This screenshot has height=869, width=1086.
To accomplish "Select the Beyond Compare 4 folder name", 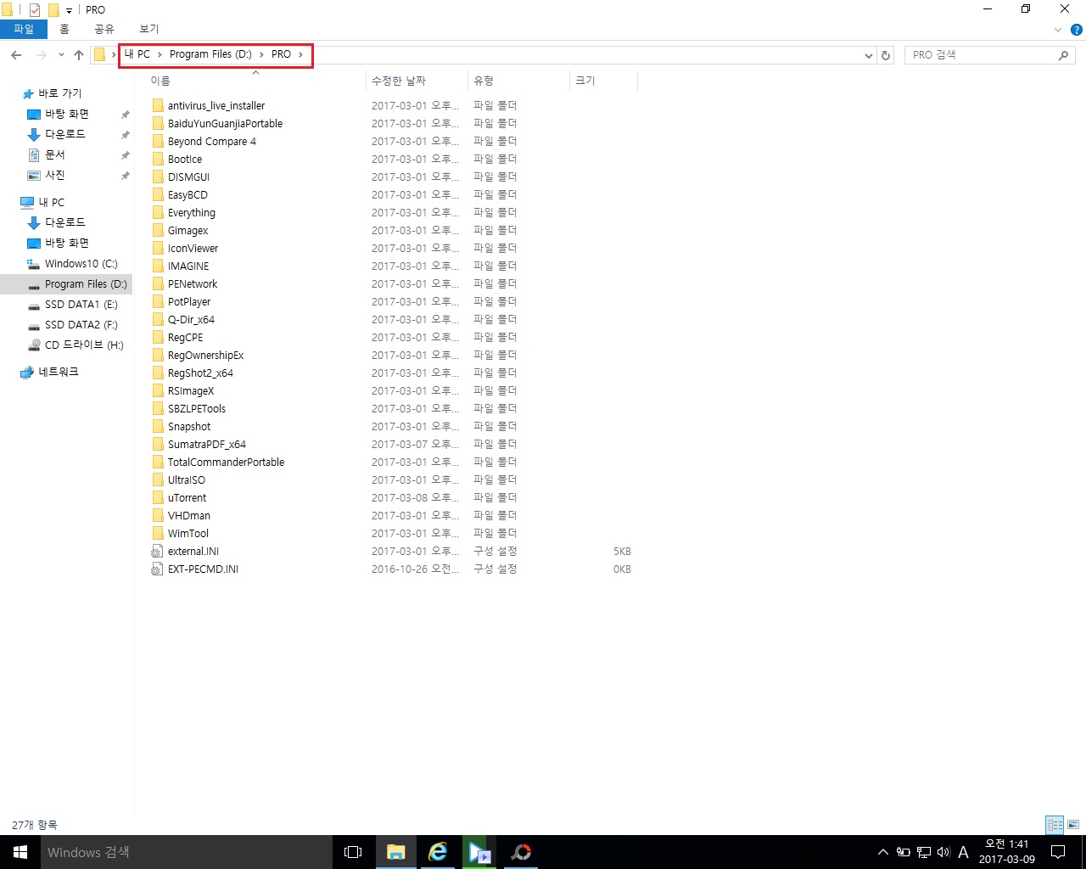I will [212, 142].
